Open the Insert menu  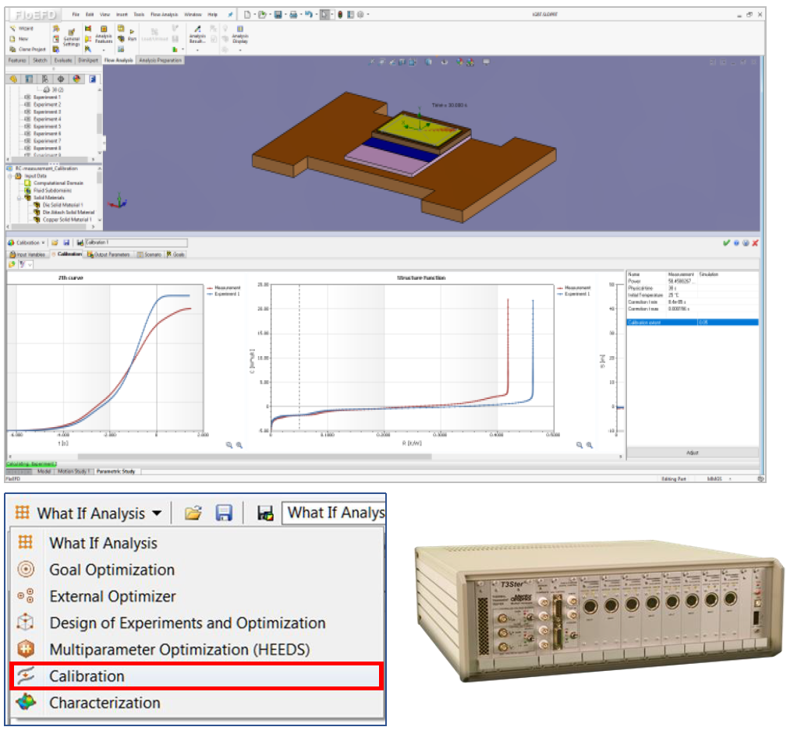[x=122, y=15]
